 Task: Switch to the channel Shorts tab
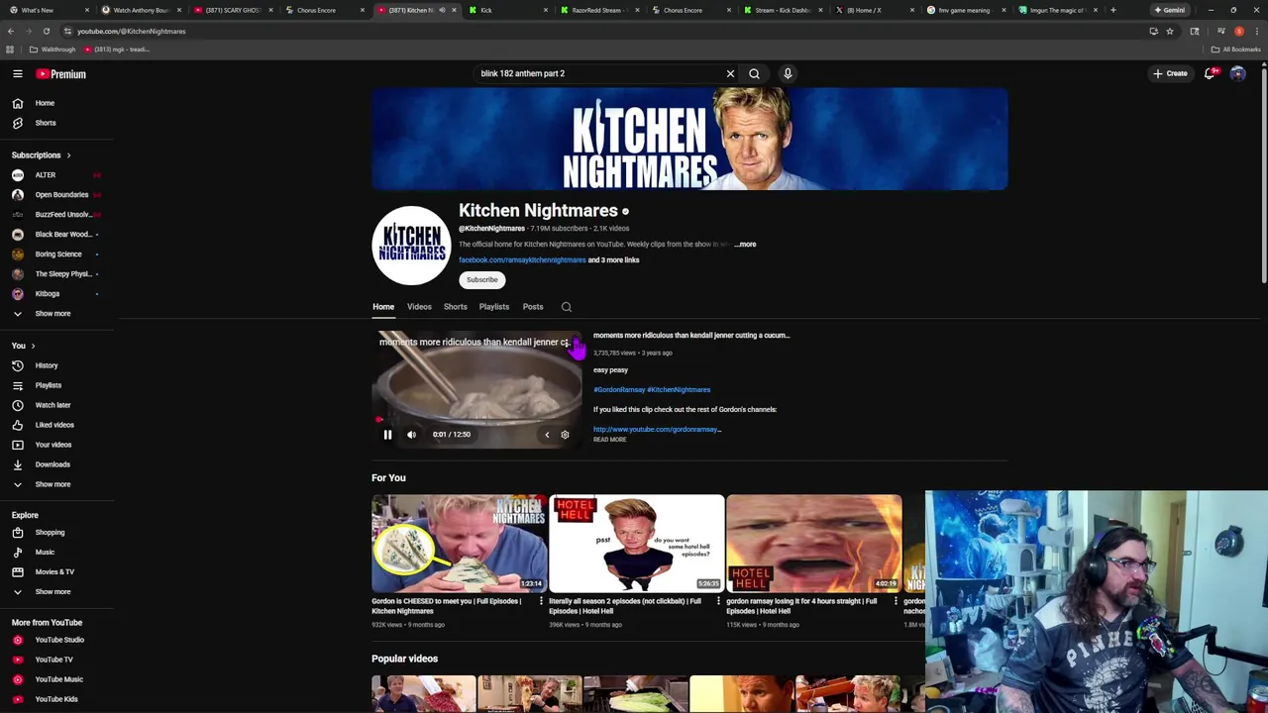pyautogui.click(x=456, y=307)
